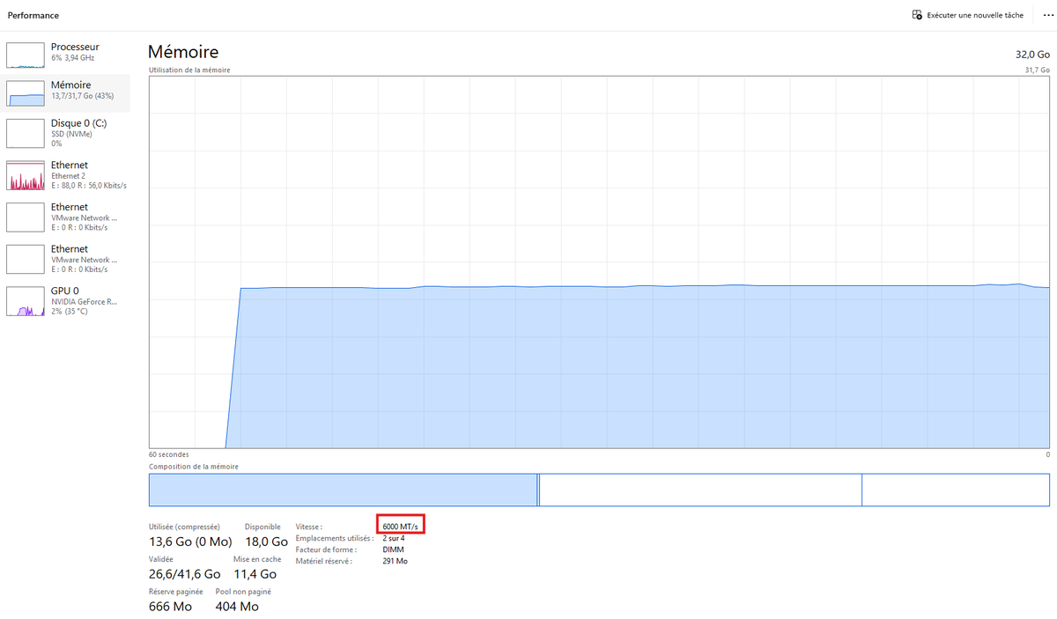Click the 404 Mo non-paged pool value
Image resolution: width=1057 pixels, height=619 pixels.
(x=237, y=607)
